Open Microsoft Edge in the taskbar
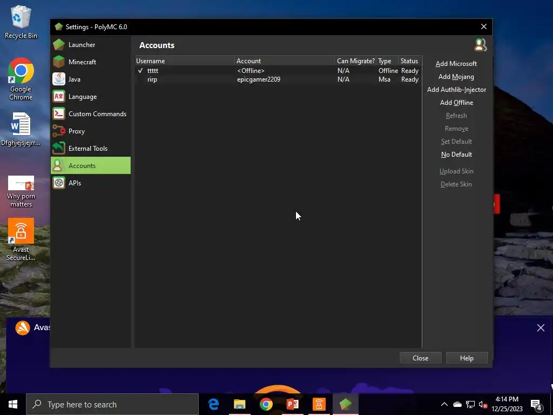The image size is (553, 415). point(213,404)
